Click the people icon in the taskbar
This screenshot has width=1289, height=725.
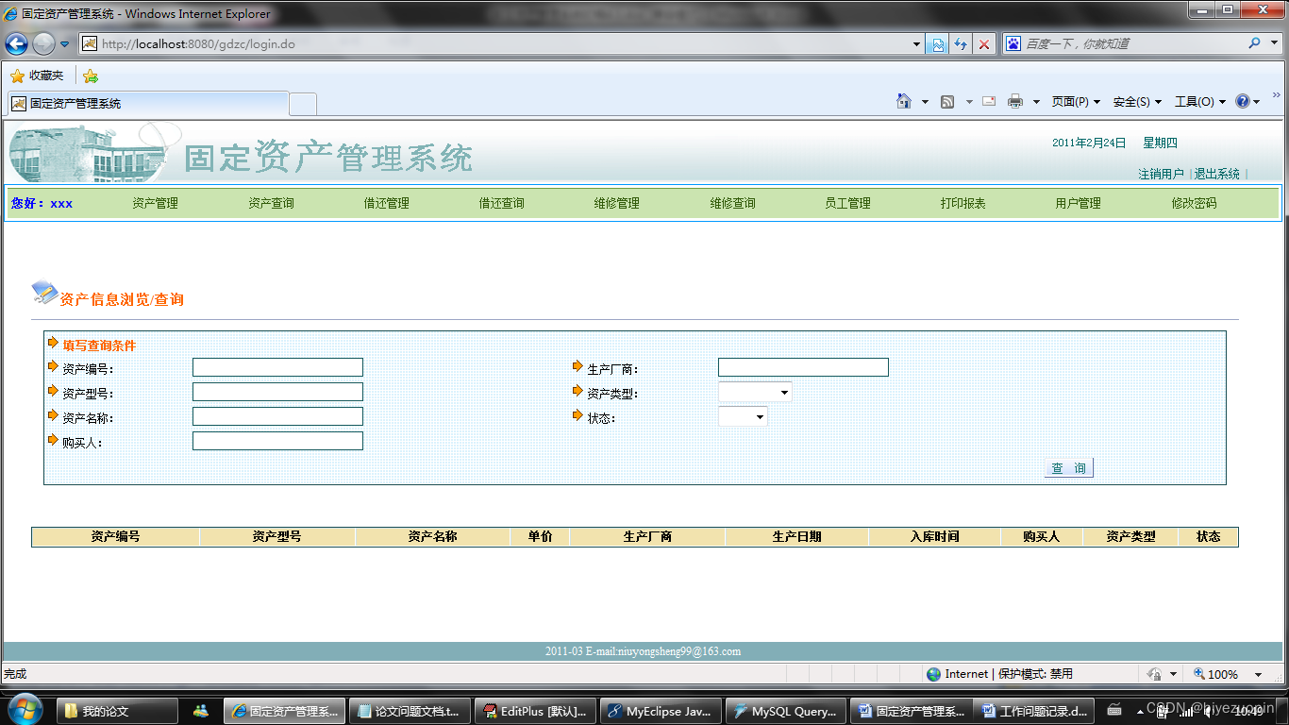pyautogui.click(x=200, y=711)
